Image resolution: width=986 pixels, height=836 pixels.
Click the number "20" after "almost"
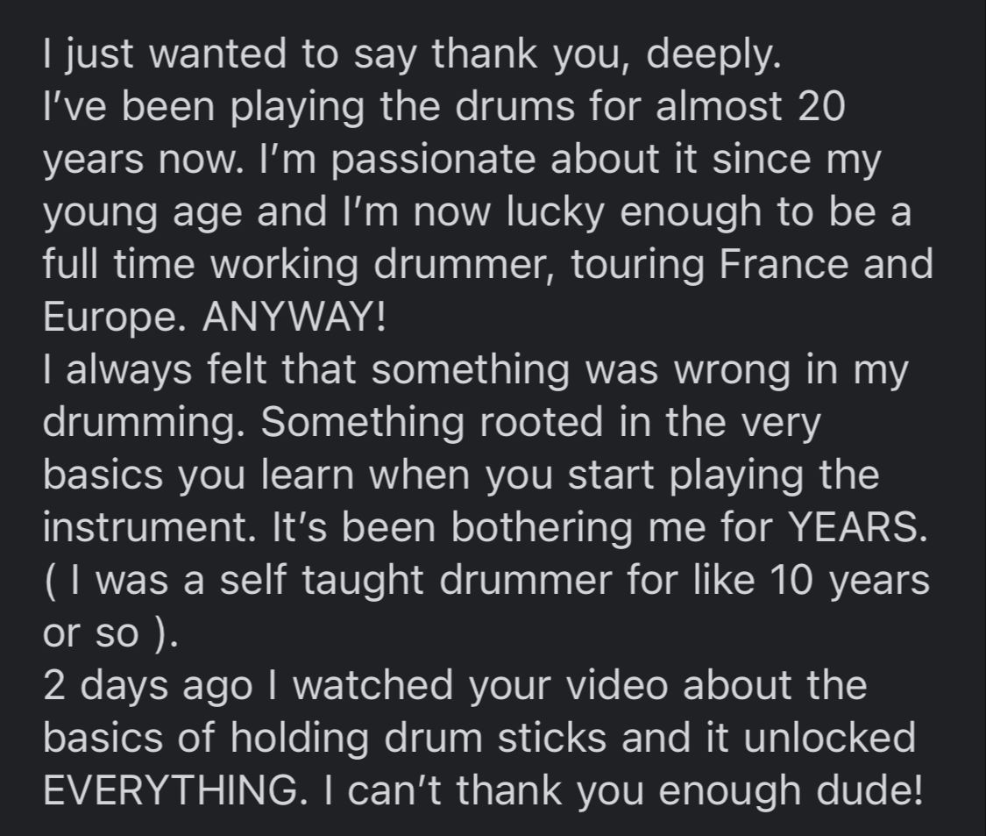point(821,105)
